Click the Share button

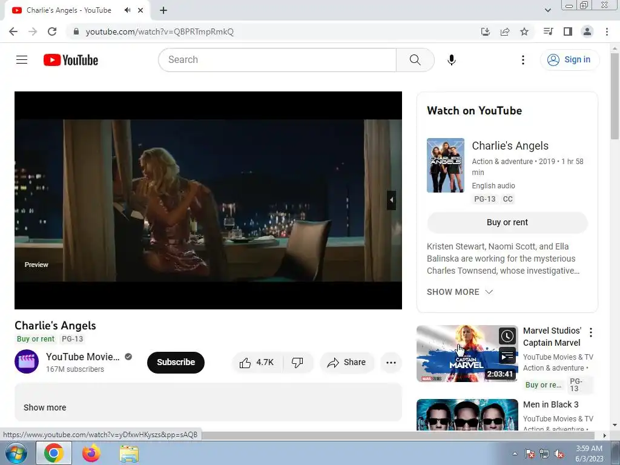tap(347, 362)
